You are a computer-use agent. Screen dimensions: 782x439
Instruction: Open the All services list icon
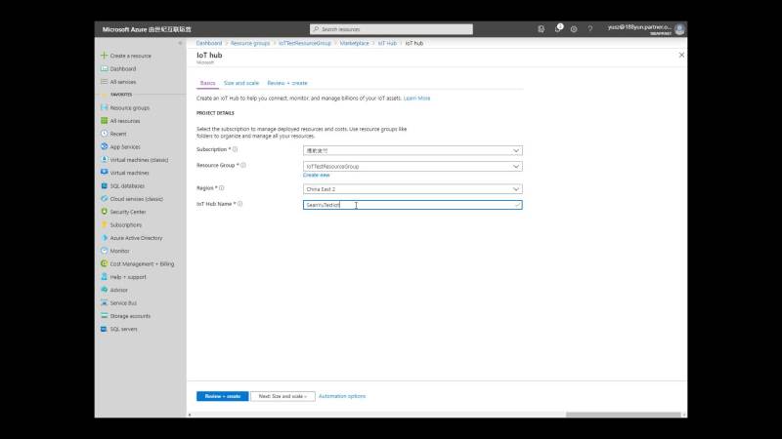(x=104, y=82)
